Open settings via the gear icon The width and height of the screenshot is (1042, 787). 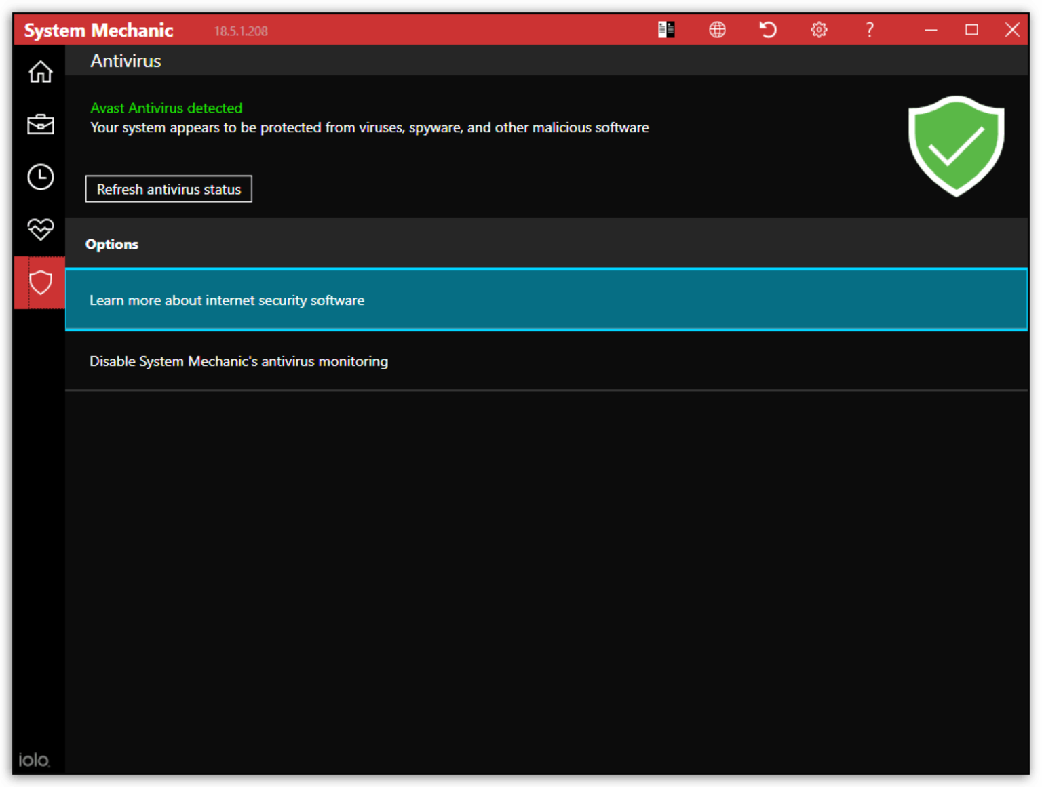(819, 30)
